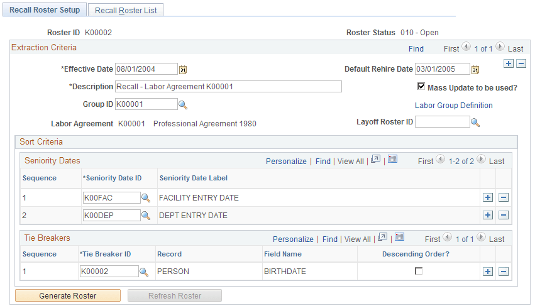Sort by Seniority Date Label column header
This screenshot has height=308, width=535.
[x=194, y=178]
